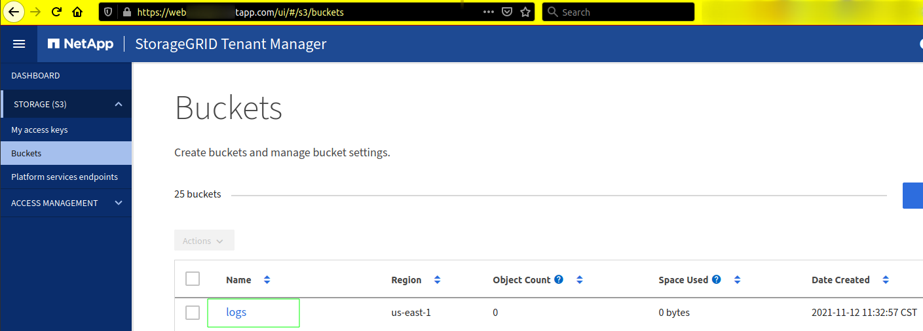The height and width of the screenshot is (331, 923).
Task: Sort by Space Used arrows
Action: (x=737, y=280)
